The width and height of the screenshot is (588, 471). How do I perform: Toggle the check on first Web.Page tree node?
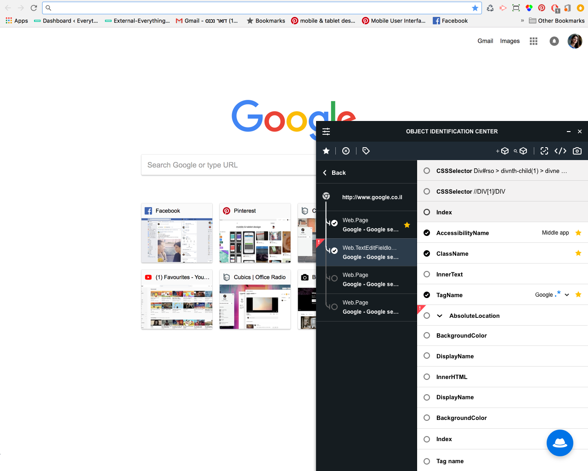334,223
